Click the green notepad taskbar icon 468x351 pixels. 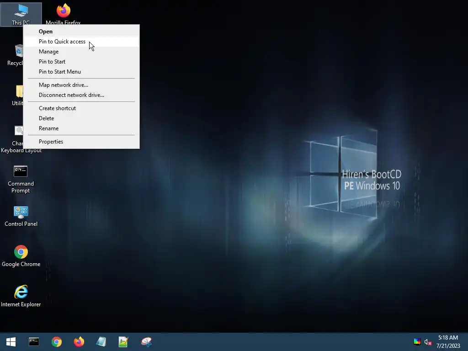pyautogui.click(x=123, y=342)
